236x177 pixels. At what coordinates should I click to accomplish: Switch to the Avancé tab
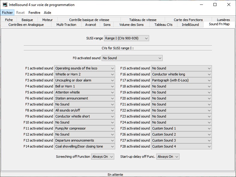click(90, 25)
